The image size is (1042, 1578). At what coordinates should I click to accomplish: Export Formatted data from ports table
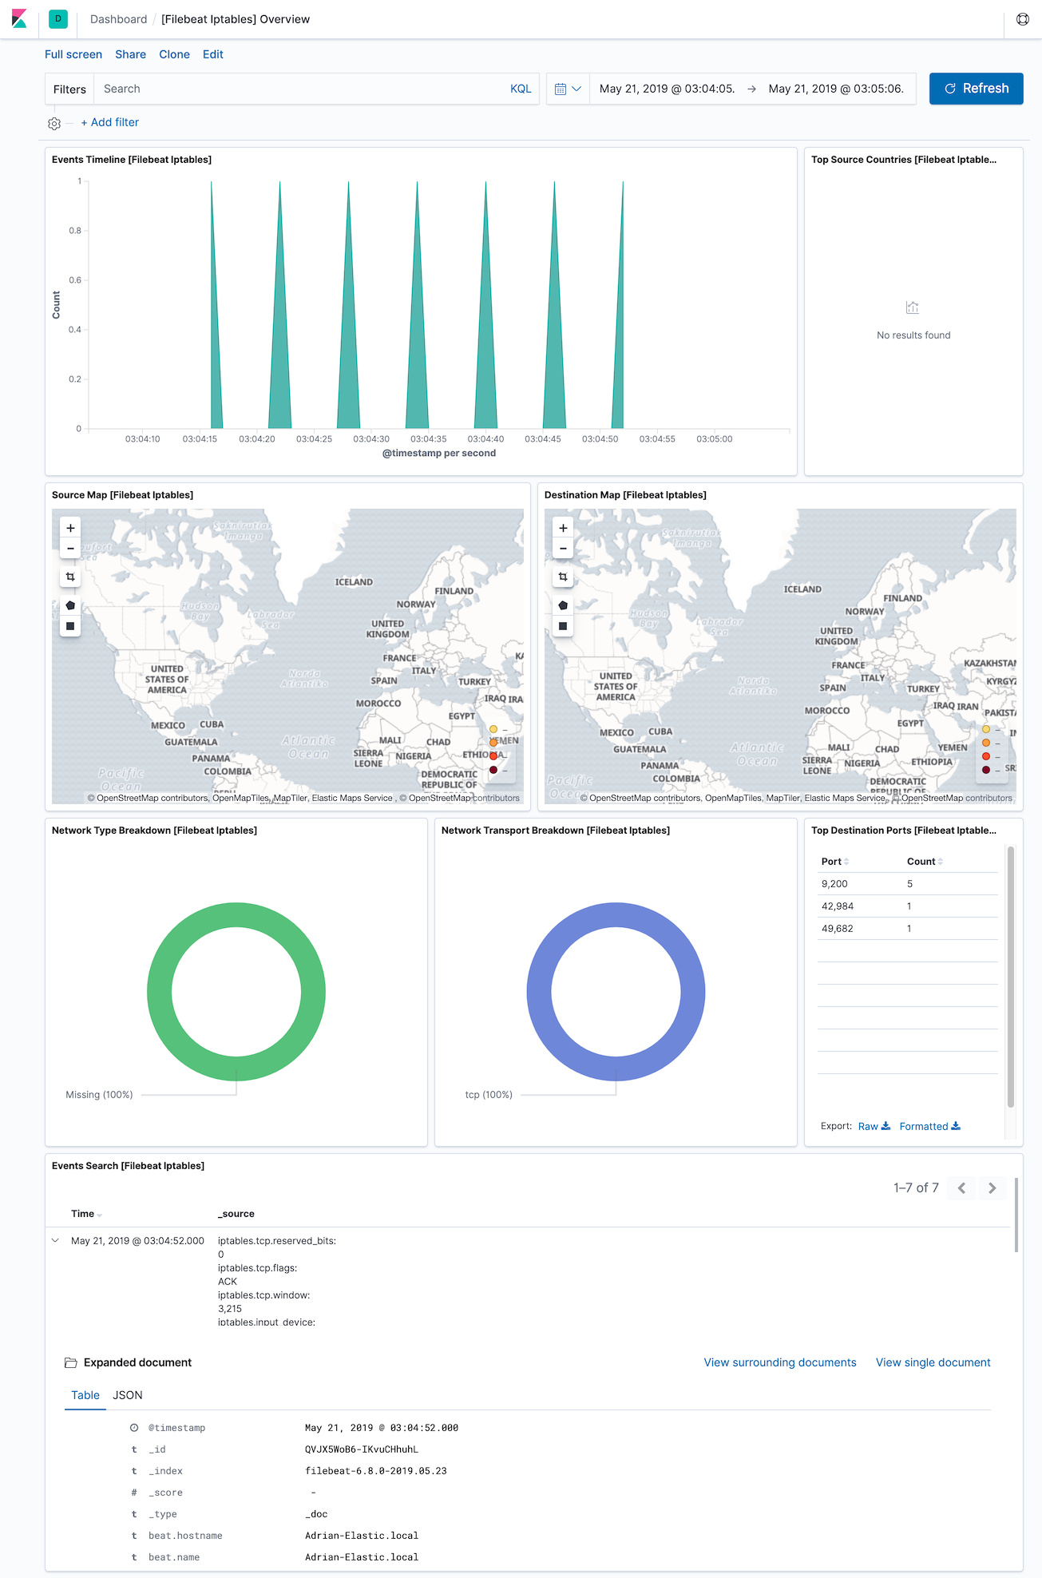click(x=930, y=1126)
